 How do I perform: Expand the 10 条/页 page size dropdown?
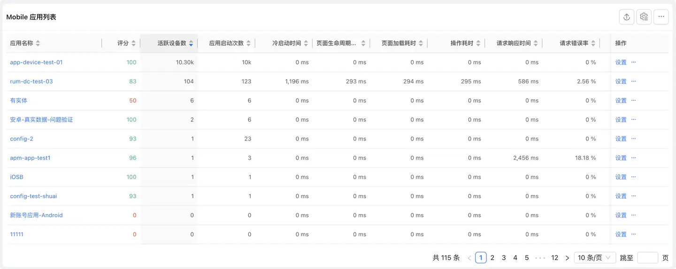pos(595,258)
